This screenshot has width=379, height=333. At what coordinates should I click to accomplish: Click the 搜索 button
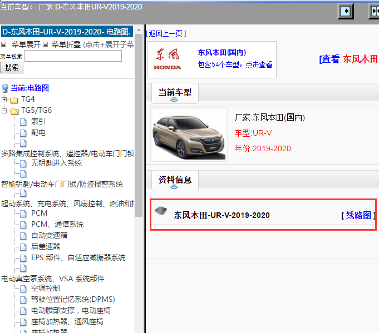[x=12, y=68]
